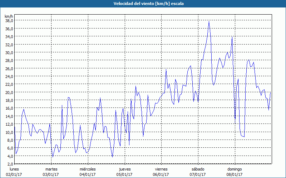Select the "martes" day label
The height and width of the screenshot is (178, 286).
coord(51,169)
